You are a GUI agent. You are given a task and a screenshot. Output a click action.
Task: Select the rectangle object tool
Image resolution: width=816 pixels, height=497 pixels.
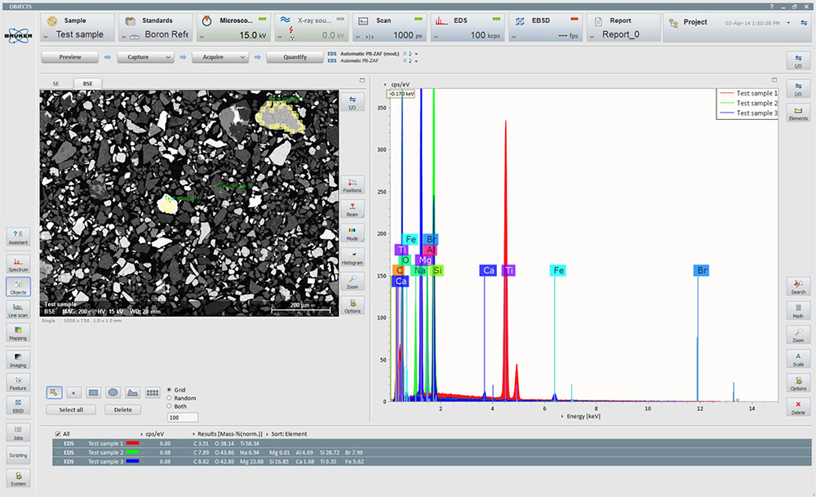coord(91,392)
